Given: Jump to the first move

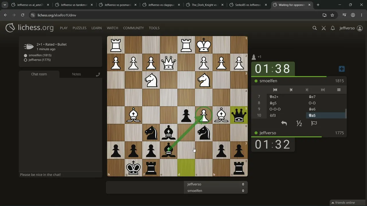Looking at the screenshot, I should click(275, 90).
